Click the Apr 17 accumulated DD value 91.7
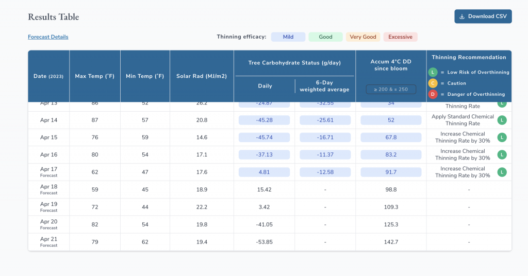The width and height of the screenshot is (528, 276). point(391,172)
